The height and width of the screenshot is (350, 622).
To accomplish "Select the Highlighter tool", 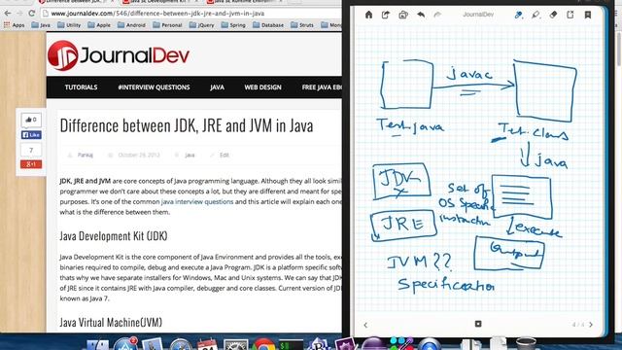I will [536, 16].
